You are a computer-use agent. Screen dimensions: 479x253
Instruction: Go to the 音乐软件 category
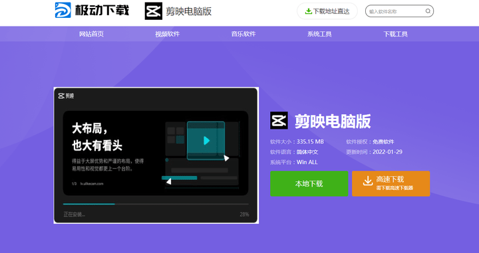tap(243, 34)
